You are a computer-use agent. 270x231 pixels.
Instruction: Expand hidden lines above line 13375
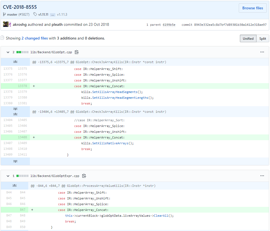15,62
